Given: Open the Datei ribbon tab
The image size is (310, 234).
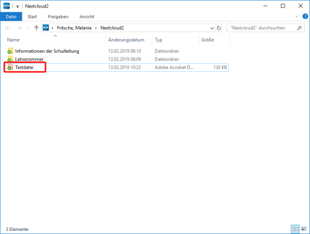Looking at the screenshot, I should click(x=11, y=17).
